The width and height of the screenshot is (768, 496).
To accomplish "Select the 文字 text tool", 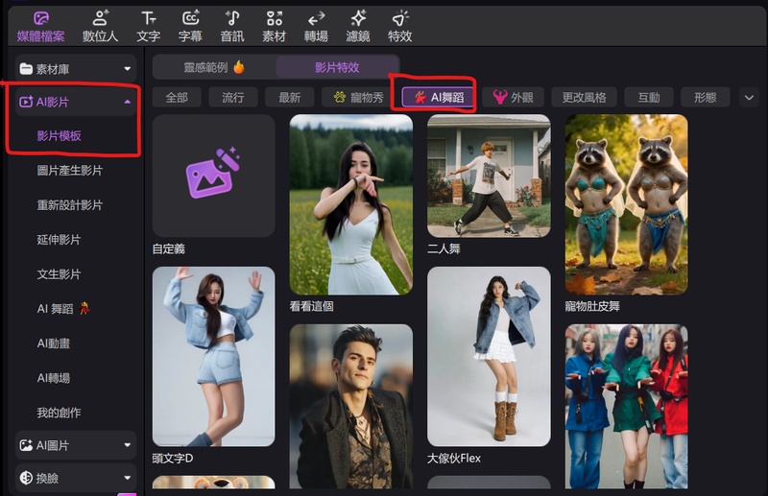I will (149, 27).
